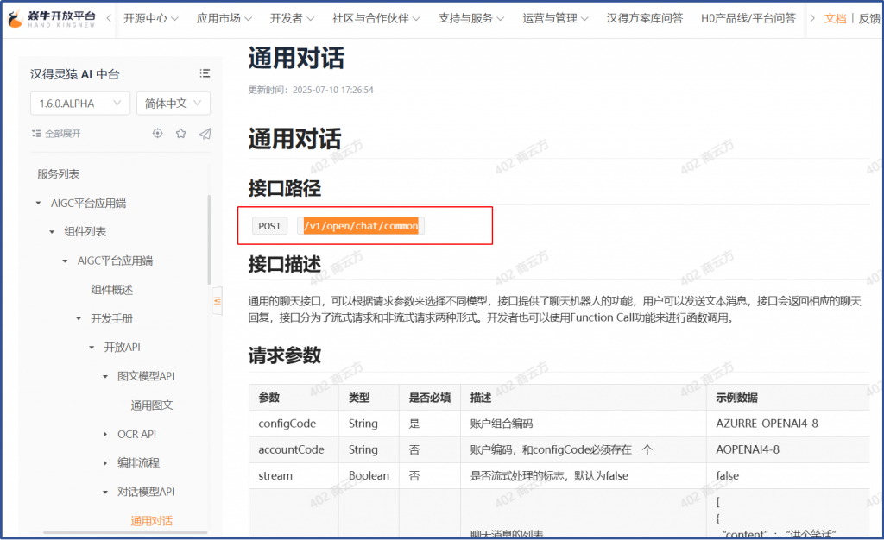Open the 1.6.0.ALPHA version dropdown
This screenshot has width=884, height=540.
coord(79,104)
